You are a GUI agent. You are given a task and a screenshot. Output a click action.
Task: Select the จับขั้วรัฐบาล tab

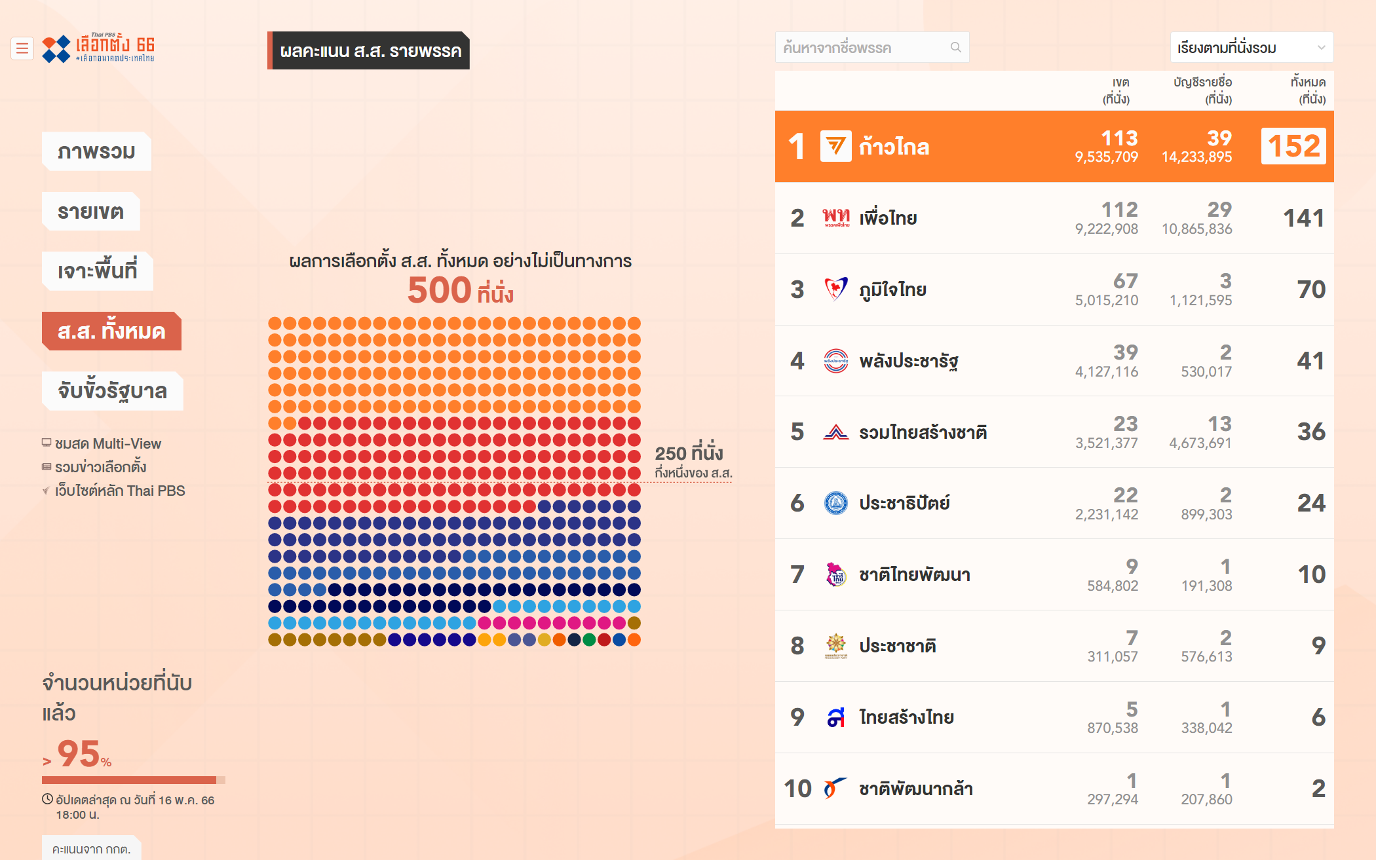pos(112,391)
